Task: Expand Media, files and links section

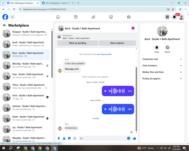Action: [x=162, y=72]
